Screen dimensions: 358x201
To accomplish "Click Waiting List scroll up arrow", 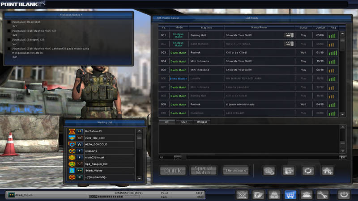I will tap(139, 131).
